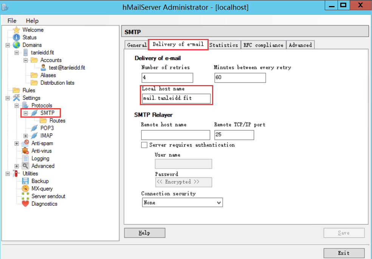
Task: Select Distribution lists label in tree
Action: [57, 83]
